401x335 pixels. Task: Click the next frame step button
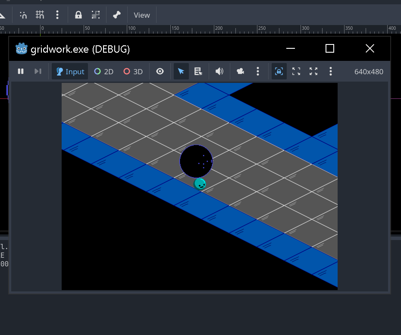[38, 71]
